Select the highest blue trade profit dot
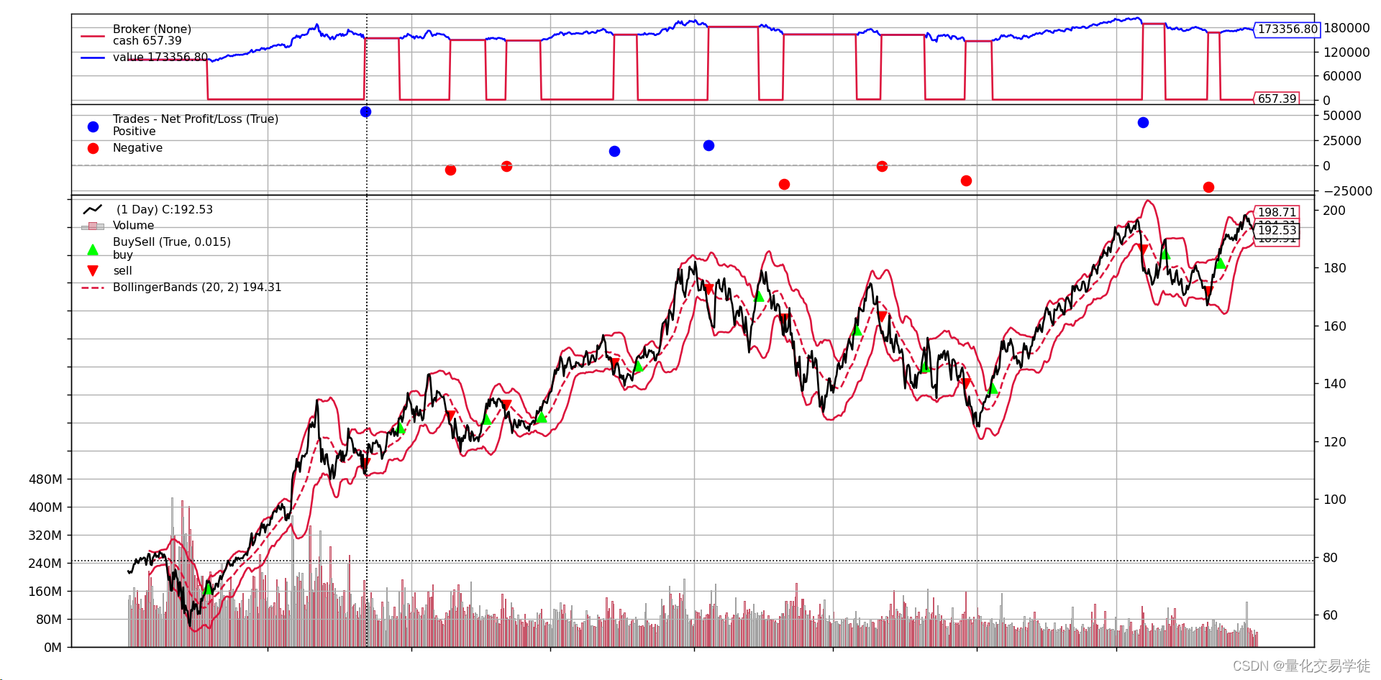 [x=365, y=111]
